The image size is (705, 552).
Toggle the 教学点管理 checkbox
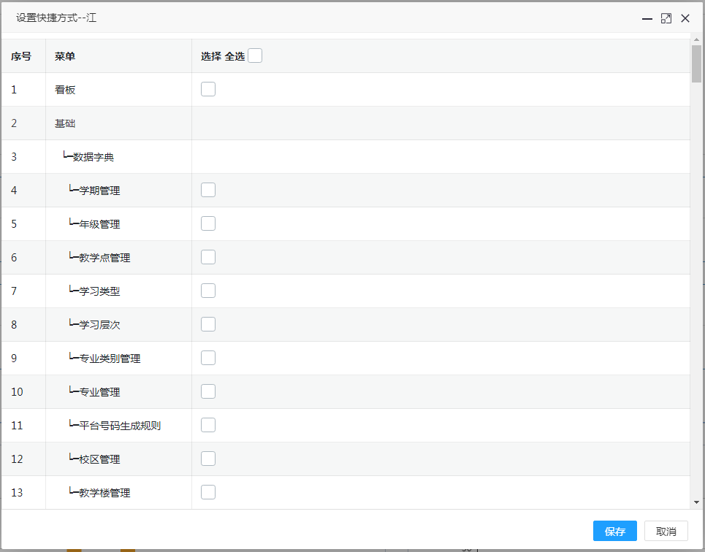coord(208,257)
